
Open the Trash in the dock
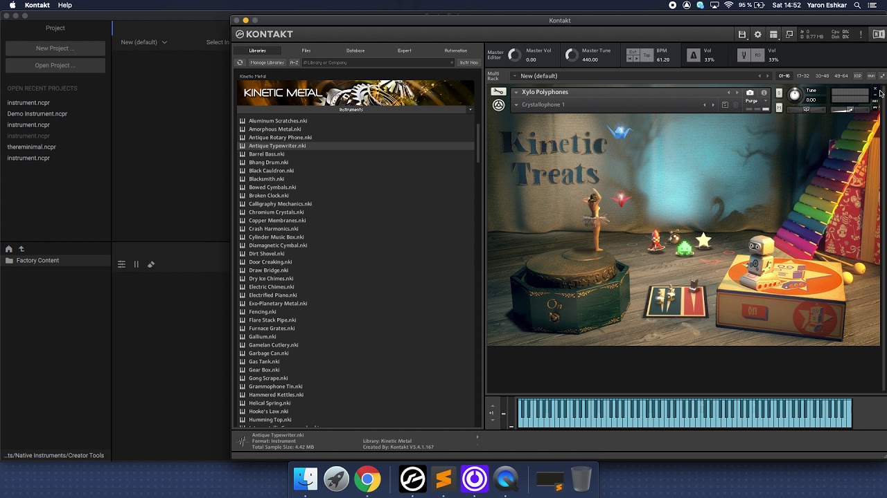[581, 479]
